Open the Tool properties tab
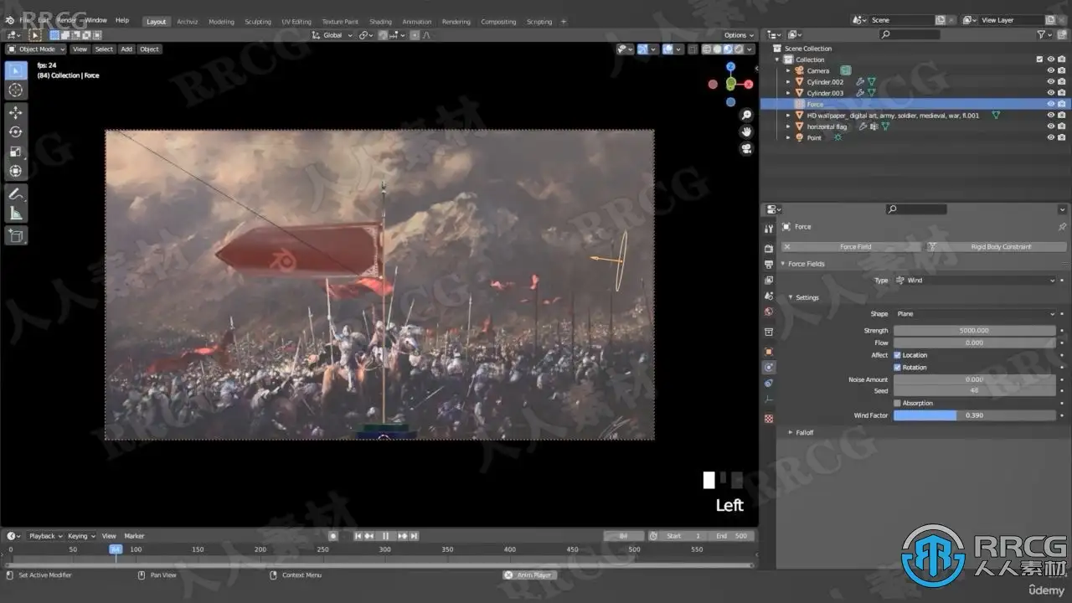This screenshot has width=1072, height=603. click(769, 229)
